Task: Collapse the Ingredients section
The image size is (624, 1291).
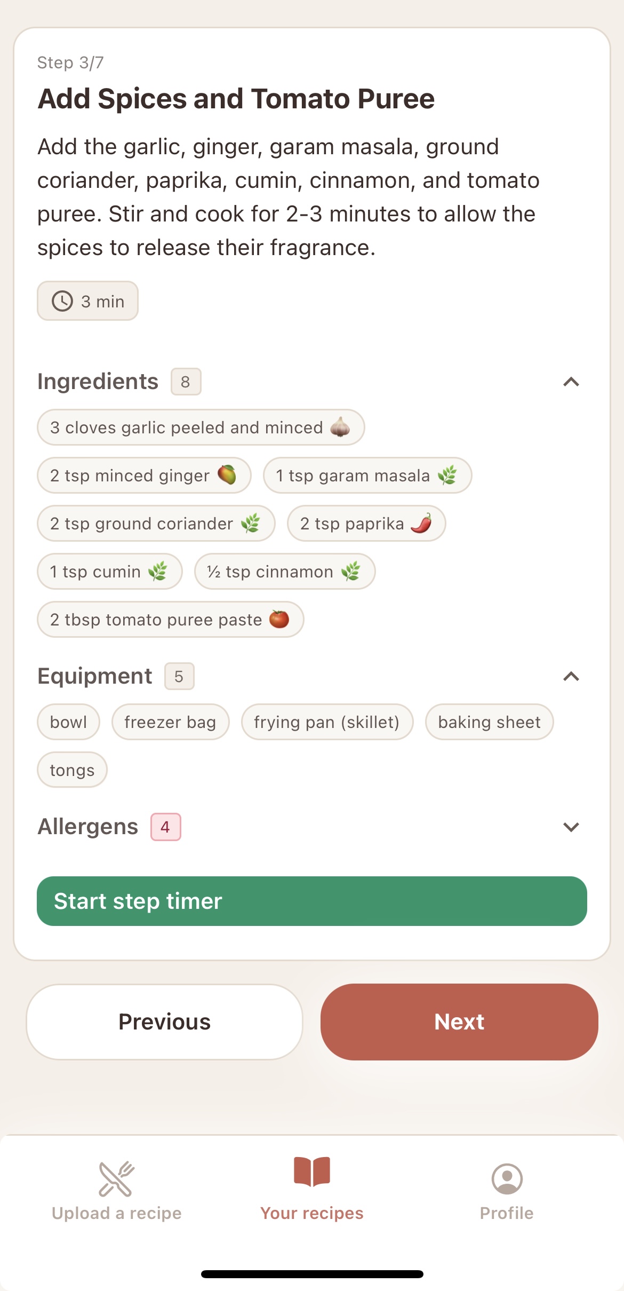Action: coord(571,381)
